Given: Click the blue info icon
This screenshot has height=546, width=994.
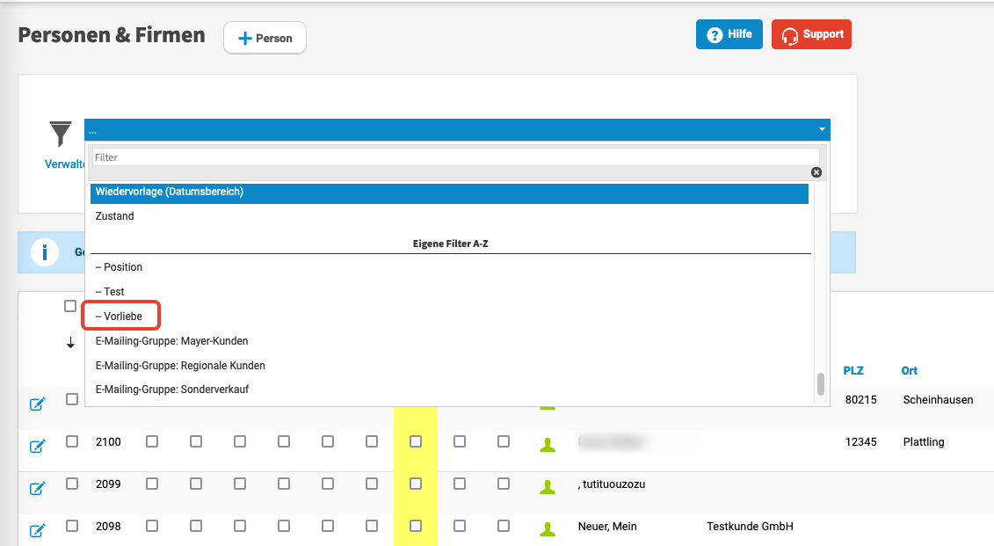Looking at the screenshot, I should [44, 252].
